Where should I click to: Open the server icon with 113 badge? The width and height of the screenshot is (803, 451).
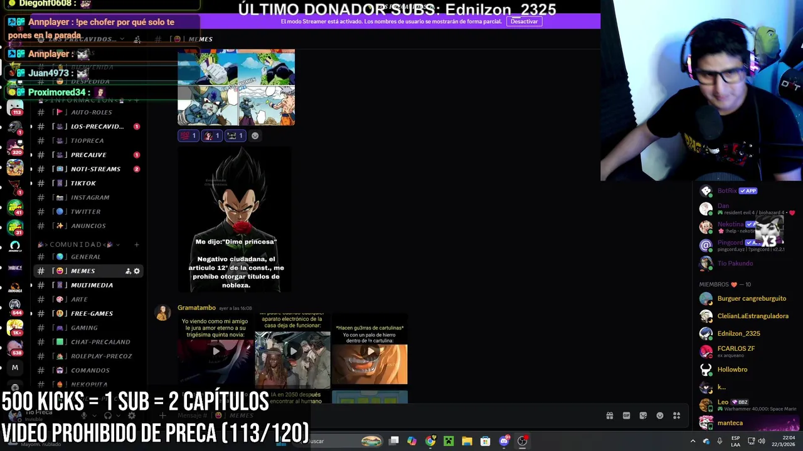15,108
